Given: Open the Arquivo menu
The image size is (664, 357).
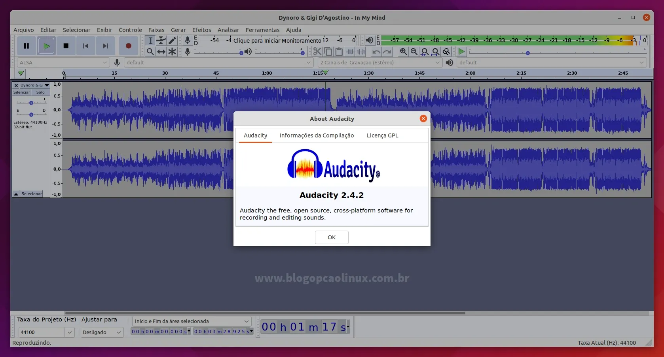Looking at the screenshot, I should tap(24, 30).
